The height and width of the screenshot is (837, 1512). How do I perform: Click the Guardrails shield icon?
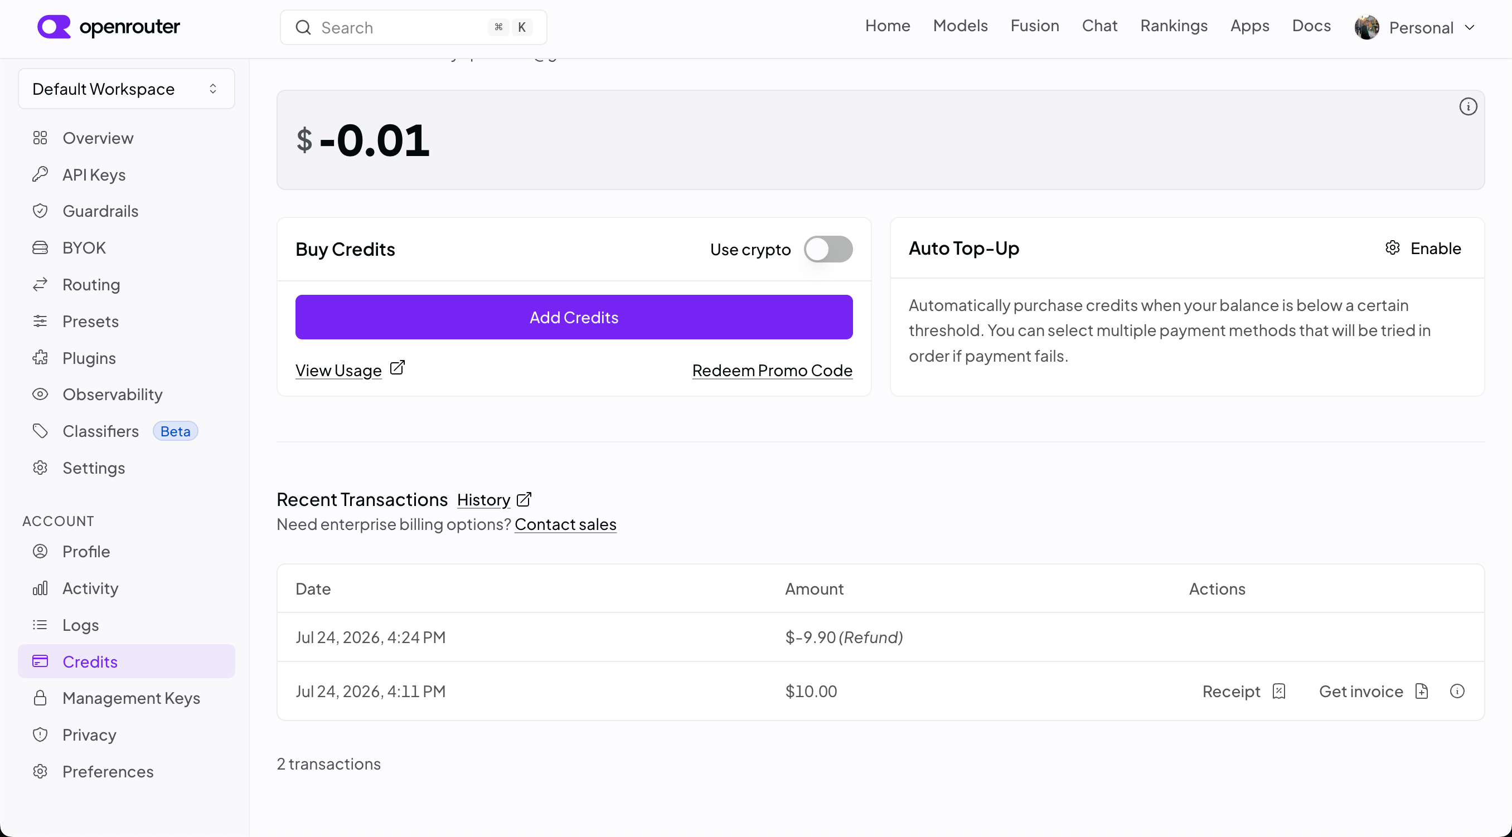(40, 211)
